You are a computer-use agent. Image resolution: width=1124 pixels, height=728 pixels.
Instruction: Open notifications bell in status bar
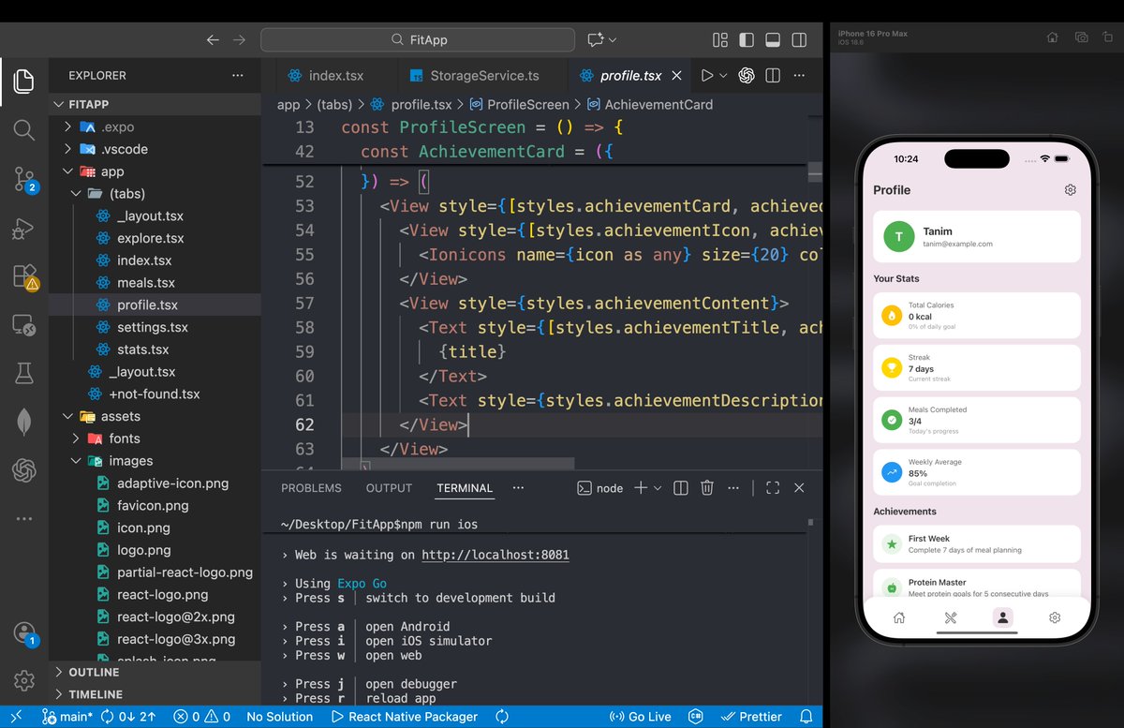click(806, 717)
